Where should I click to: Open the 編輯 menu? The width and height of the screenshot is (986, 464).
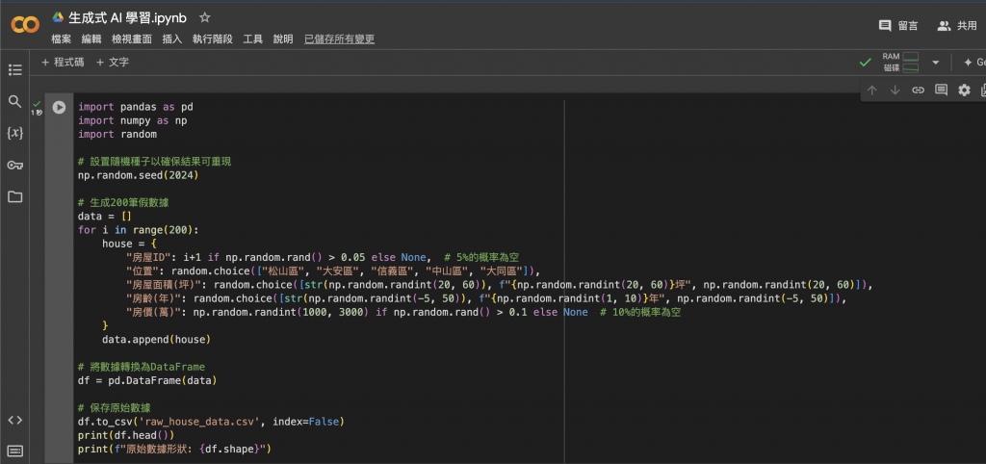[91, 39]
